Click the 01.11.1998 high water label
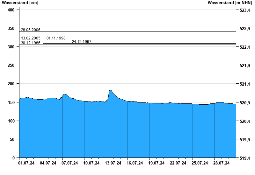Image resolution: width=255 pixels, height=175 pixels. coord(56,38)
